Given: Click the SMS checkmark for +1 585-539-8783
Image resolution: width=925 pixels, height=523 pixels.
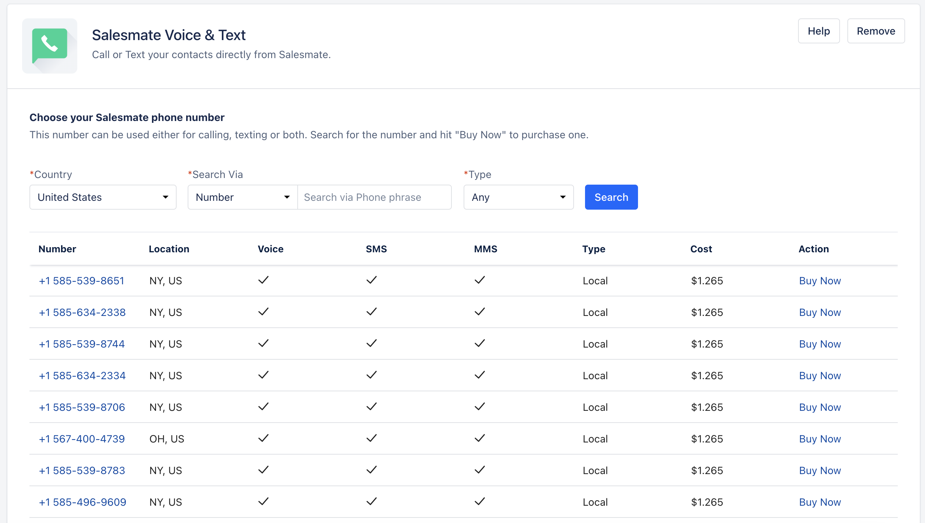Looking at the screenshot, I should (372, 470).
